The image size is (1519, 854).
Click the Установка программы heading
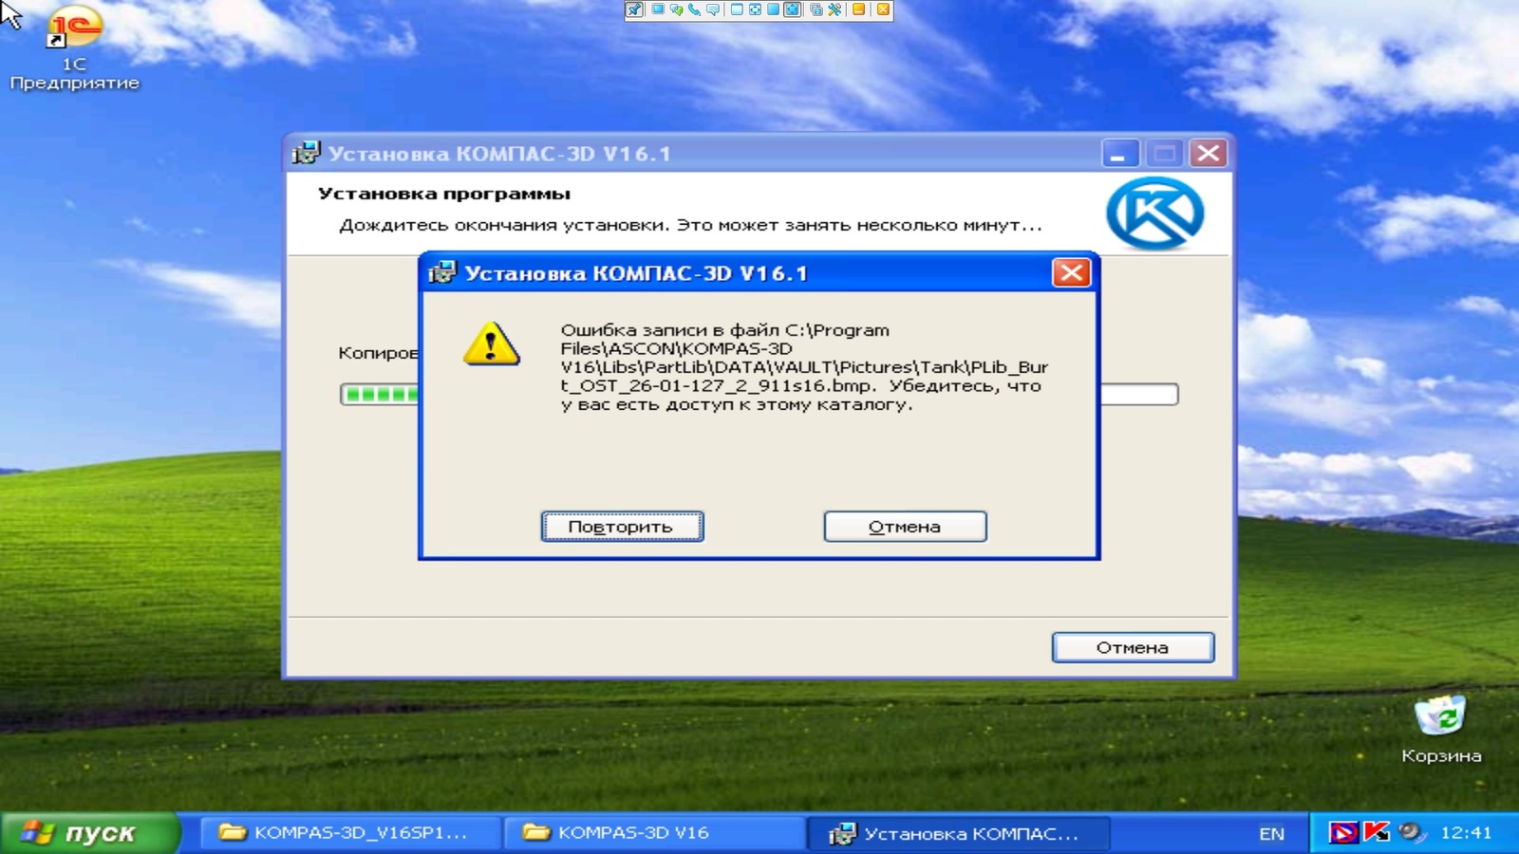(x=444, y=194)
